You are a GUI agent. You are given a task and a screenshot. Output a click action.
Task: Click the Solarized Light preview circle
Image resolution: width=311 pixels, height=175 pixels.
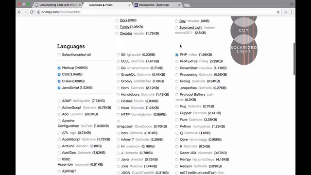[244, 50]
